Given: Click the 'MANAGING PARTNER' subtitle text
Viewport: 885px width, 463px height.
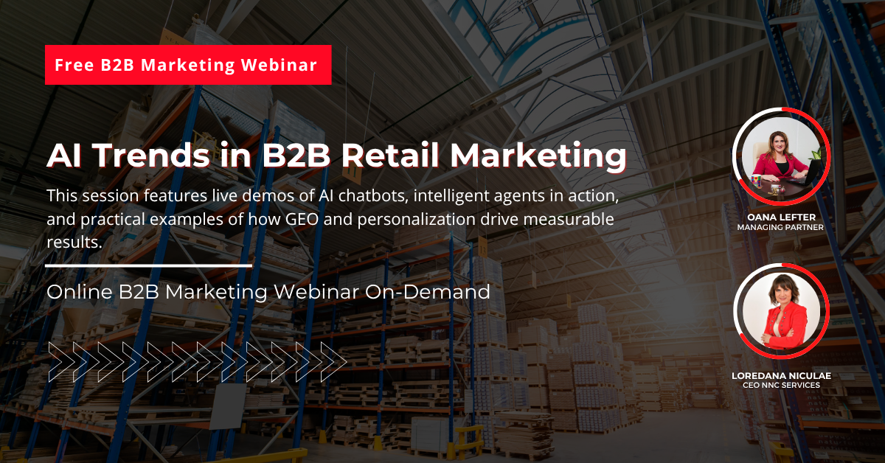Looking at the screenshot, I should (x=782, y=229).
